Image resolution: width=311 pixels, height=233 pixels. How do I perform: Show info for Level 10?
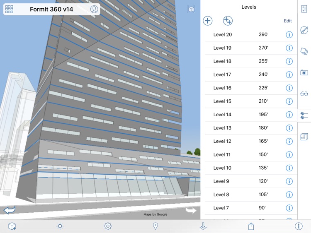click(x=289, y=168)
